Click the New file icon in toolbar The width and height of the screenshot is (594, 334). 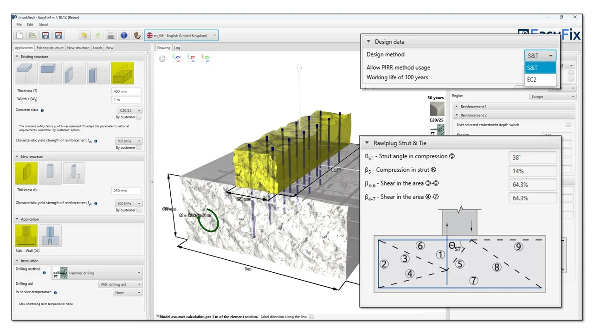[19, 35]
